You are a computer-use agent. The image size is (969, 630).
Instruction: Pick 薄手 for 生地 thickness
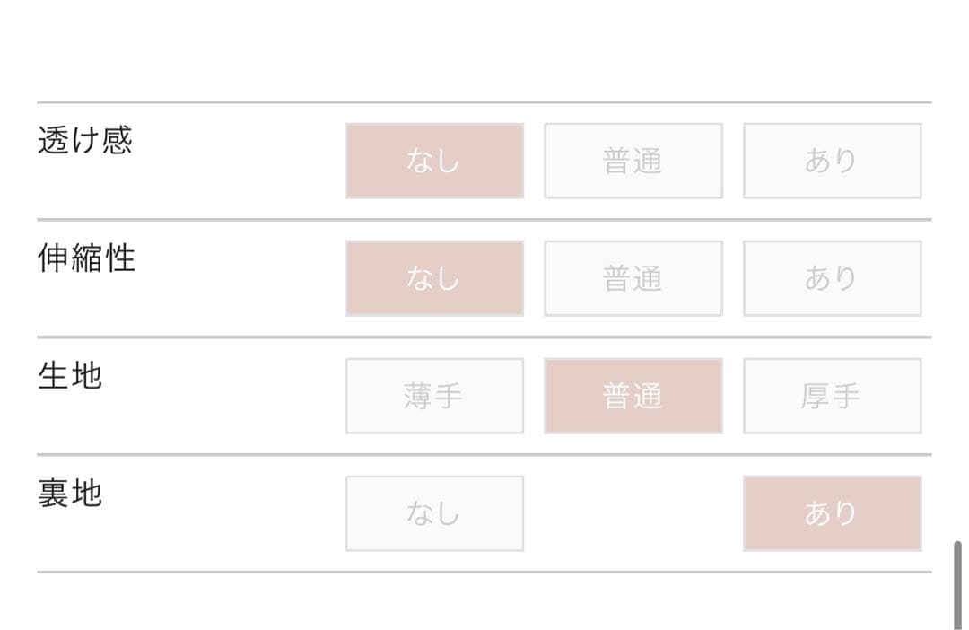point(434,396)
